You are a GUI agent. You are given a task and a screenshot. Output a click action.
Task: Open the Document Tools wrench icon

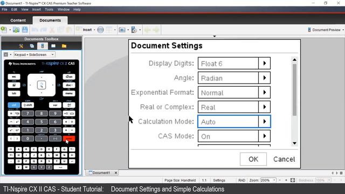[x=21, y=46]
